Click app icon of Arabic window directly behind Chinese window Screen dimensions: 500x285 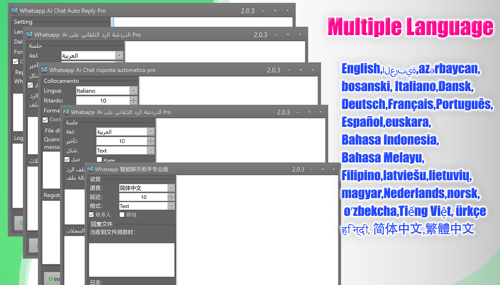66,112
